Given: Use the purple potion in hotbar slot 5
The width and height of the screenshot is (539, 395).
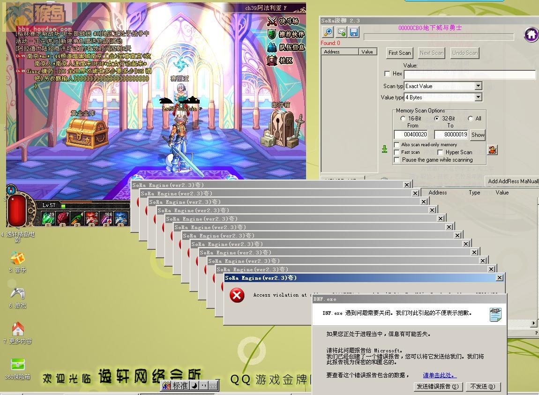Looking at the screenshot, I should [106, 218].
